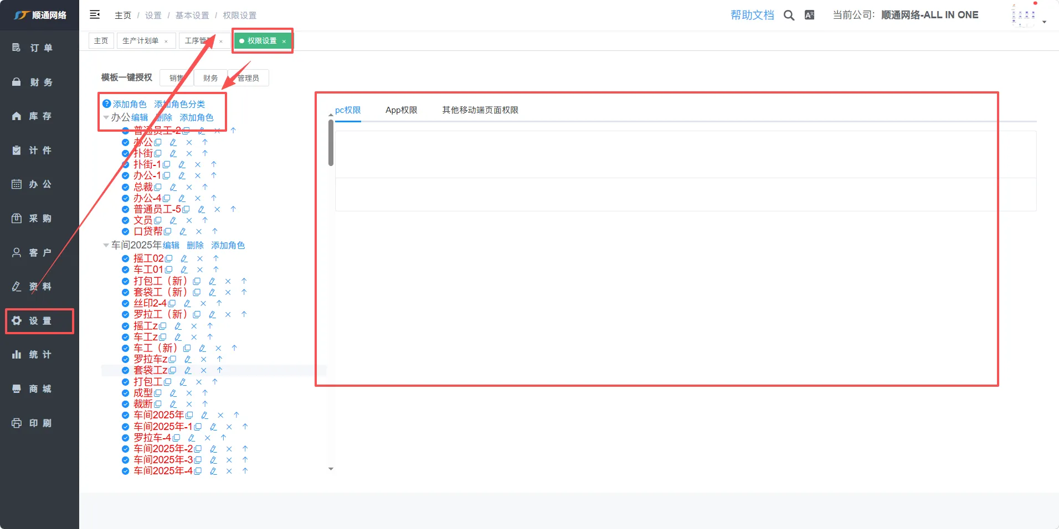Click the edit pencil icon for 文员
This screenshot has height=529, width=1059.
173,220
